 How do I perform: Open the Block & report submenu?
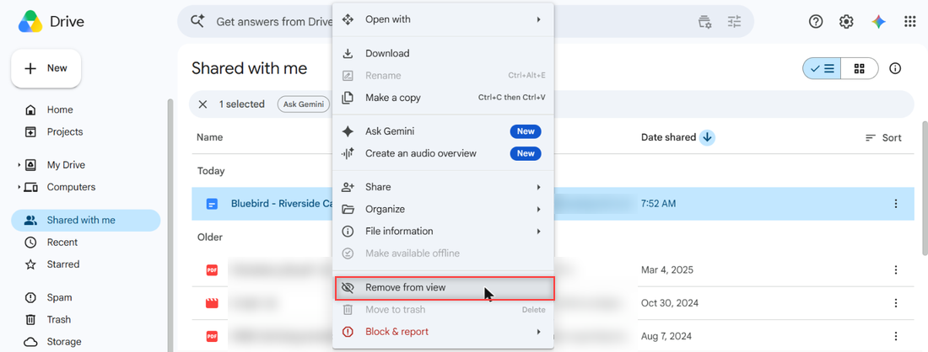tap(443, 332)
